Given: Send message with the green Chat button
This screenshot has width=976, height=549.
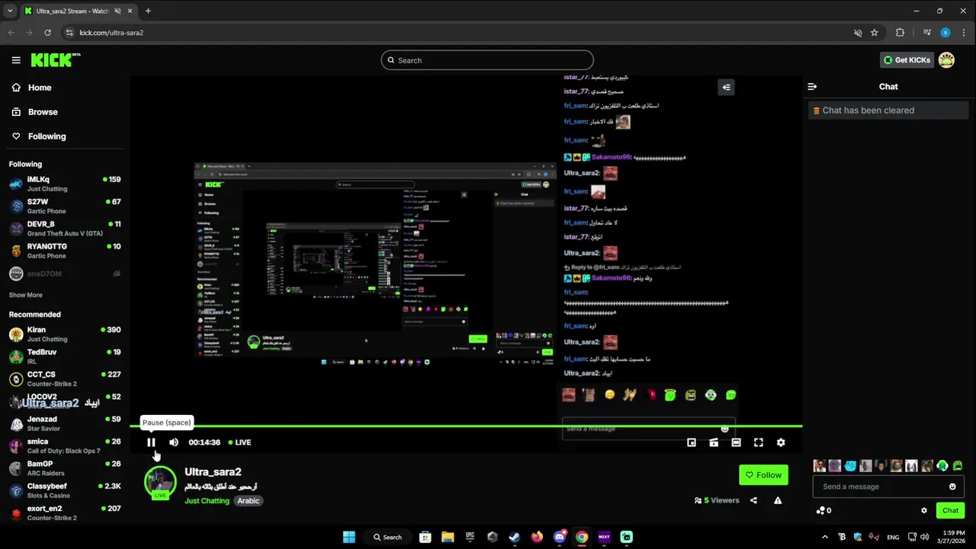Looking at the screenshot, I should coord(950,510).
